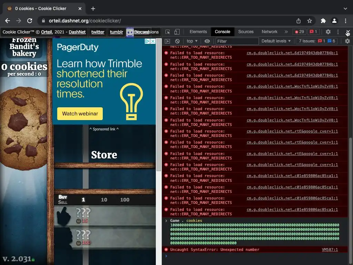Click the big cookie

24,128
